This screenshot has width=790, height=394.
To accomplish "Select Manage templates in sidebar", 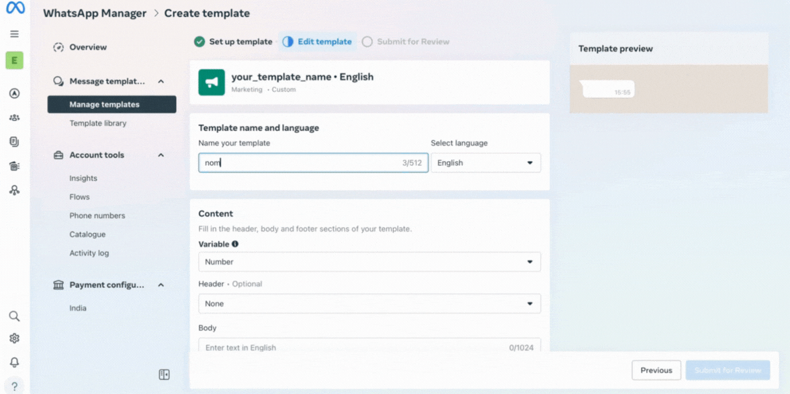I will point(112,105).
